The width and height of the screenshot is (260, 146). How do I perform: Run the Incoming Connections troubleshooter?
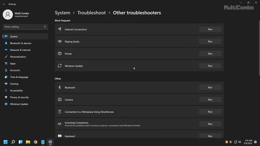[x=210, y=124]
